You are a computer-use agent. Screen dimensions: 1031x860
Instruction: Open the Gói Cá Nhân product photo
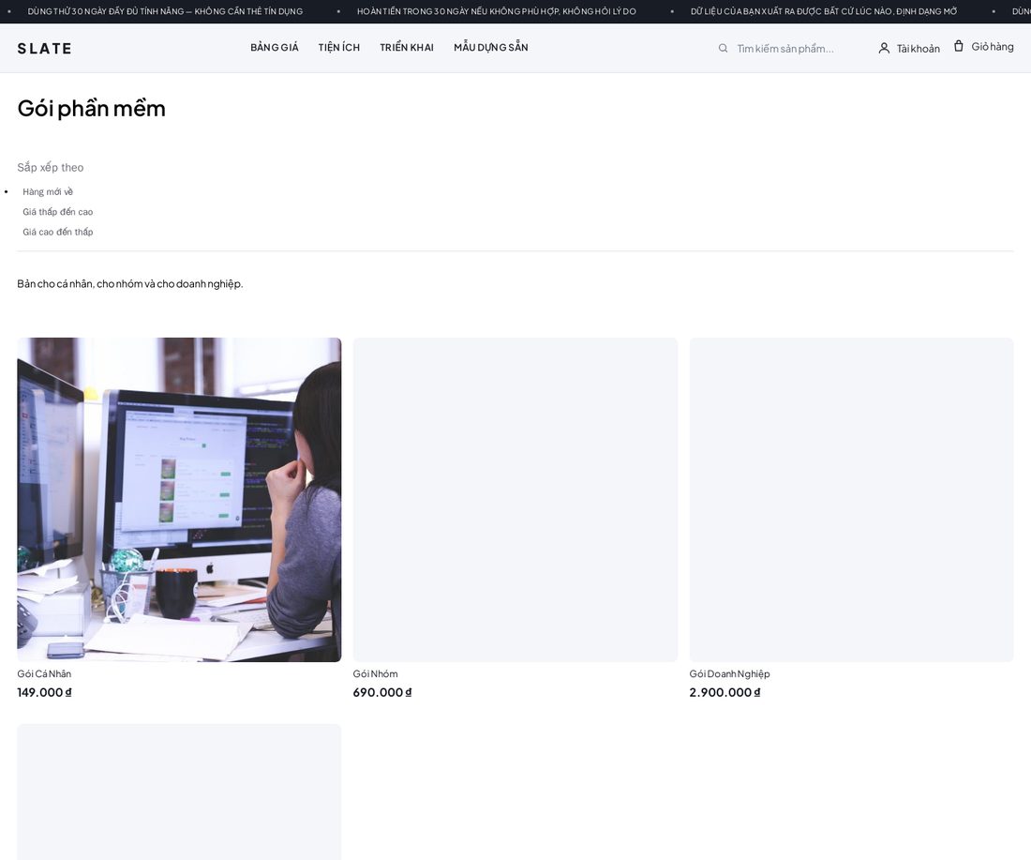(179, 500)
